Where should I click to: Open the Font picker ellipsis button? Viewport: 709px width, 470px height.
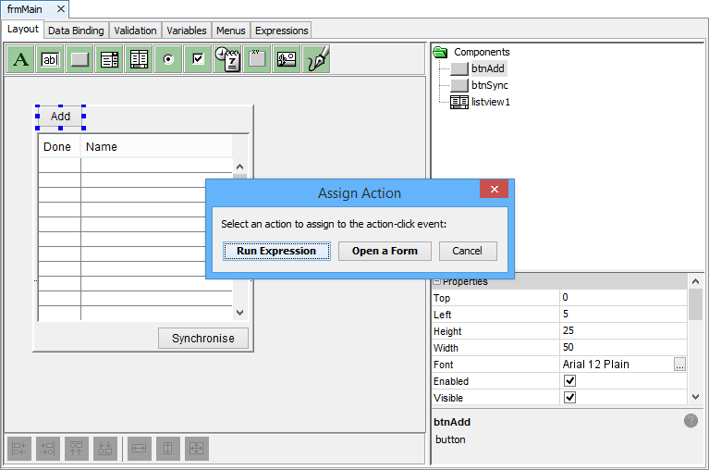tap(680, 365)
